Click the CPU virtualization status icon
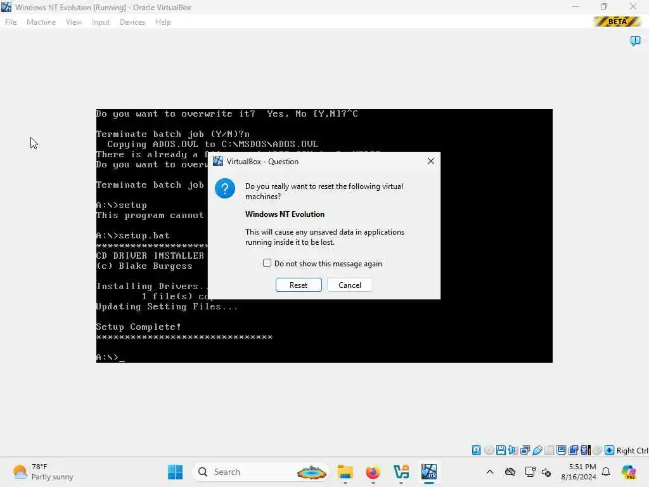This screenshot has width=649, height=487. point(586,450)
